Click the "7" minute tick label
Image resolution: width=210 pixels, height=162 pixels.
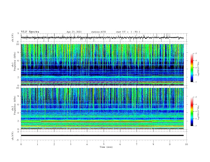point(137,144)
